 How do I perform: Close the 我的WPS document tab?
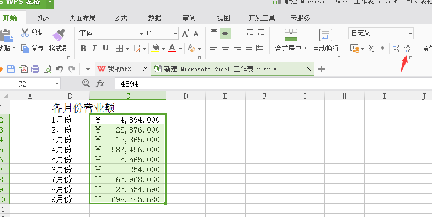click(x=145, y=69)
